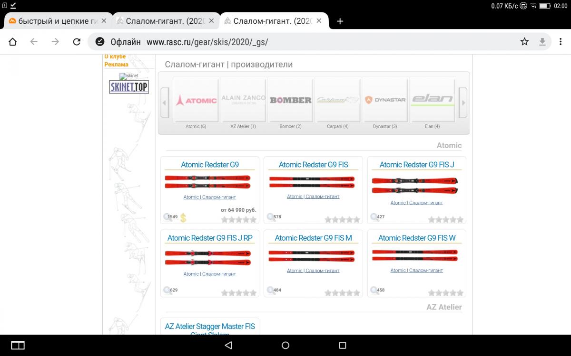The width and height of the screenshot is (571, 356).
Task: Open 'Atomic | Слалом-гигант' under Redster G9
Action: tap(210, 197)
